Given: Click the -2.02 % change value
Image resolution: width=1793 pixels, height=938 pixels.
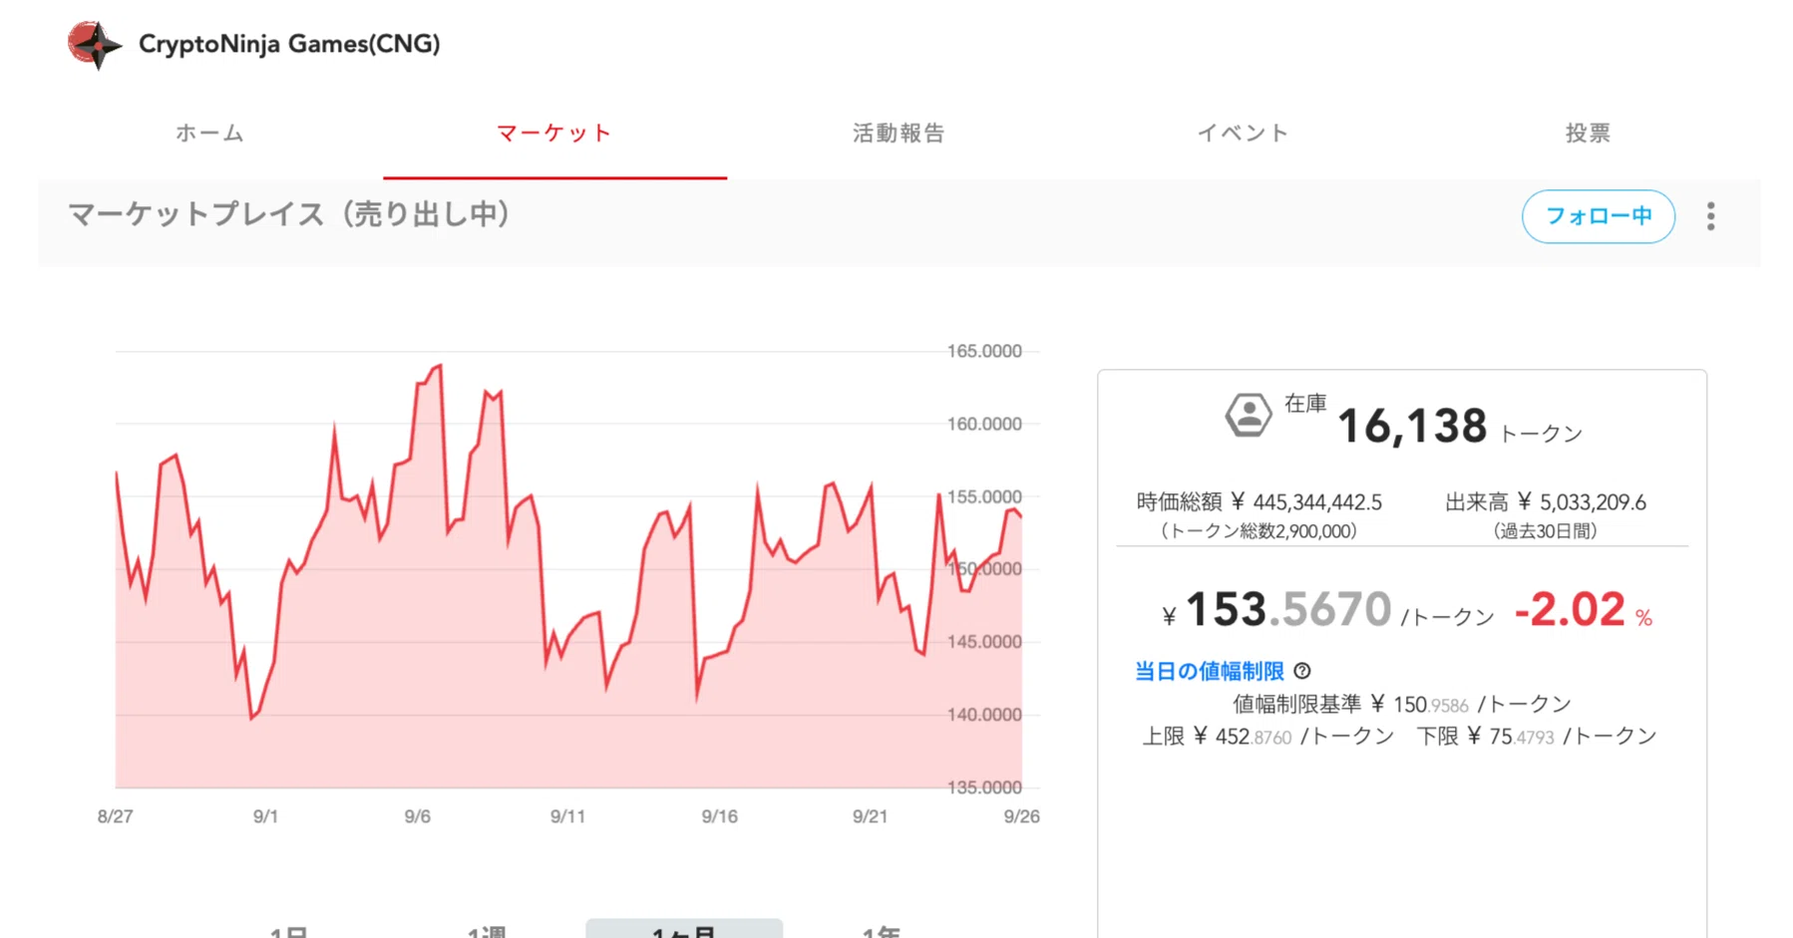Looking at the screenshot, I should [x=1584, y=609].
